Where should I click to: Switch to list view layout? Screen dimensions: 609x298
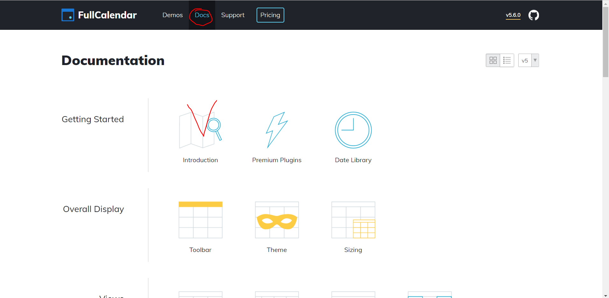[507, 60]
